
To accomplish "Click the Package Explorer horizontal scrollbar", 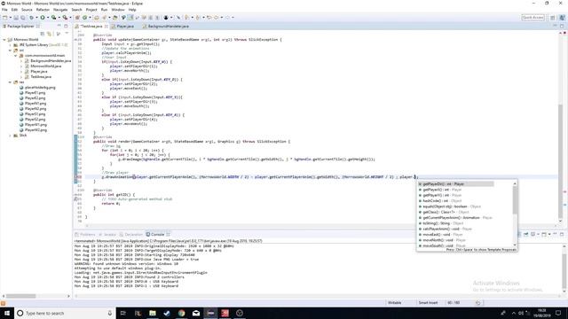I will pos(20,296).
